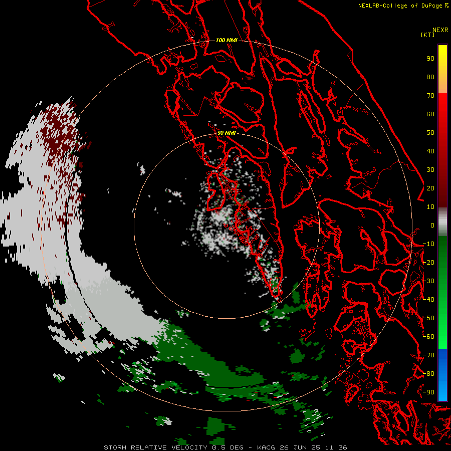Click the -80 value on the velocity scale

(428, 374)
